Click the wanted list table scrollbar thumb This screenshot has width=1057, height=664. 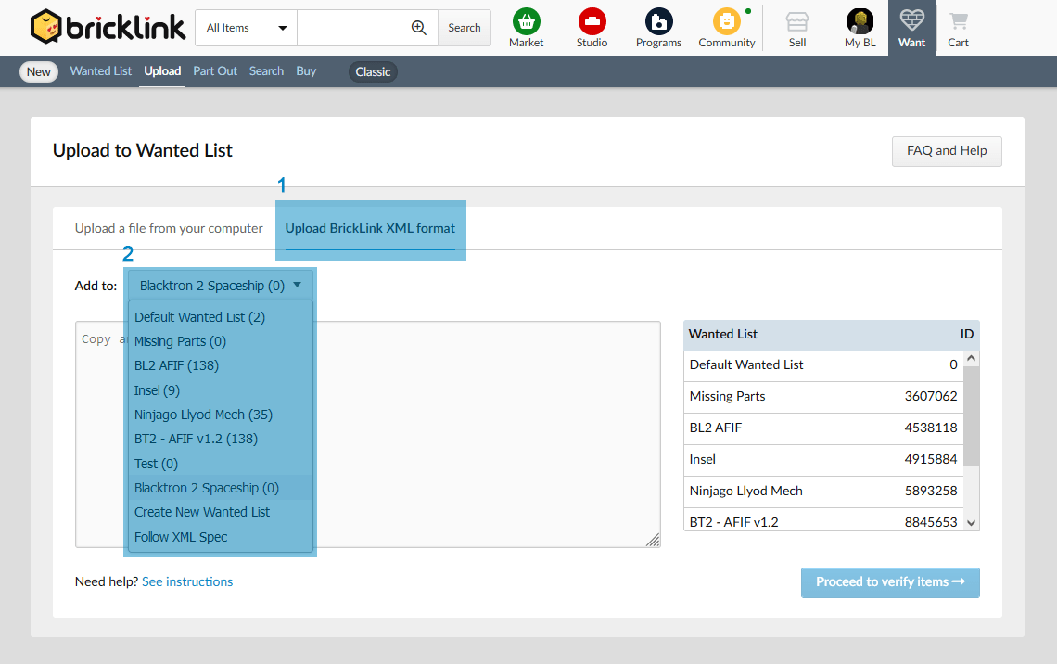tap(971, 415)
